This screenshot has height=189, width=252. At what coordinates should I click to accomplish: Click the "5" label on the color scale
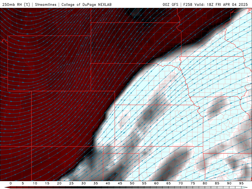(23, 183)
